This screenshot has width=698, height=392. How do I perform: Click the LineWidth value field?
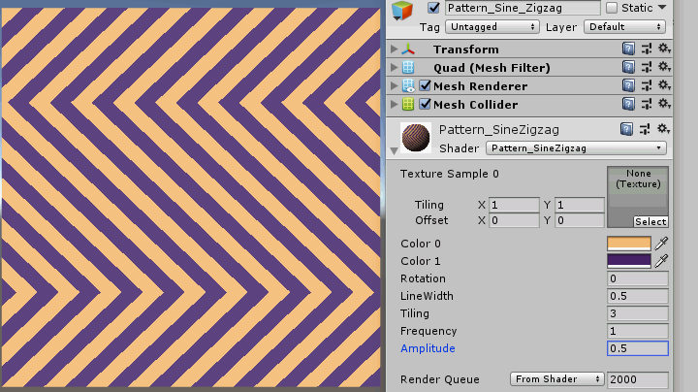click(x=638, y=296)
